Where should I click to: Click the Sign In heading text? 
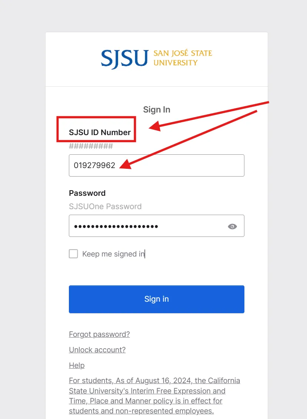tap(157, 110)
